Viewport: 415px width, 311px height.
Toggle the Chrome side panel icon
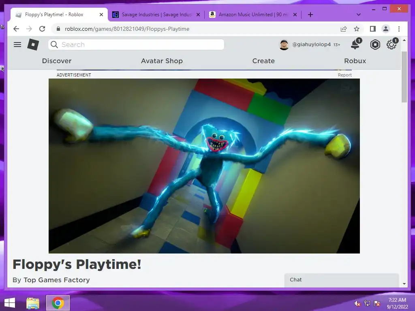click(x=373, y=29)
